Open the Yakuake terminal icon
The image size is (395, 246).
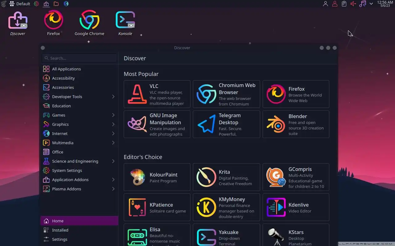pyautogui.click(x=206, y=237)
